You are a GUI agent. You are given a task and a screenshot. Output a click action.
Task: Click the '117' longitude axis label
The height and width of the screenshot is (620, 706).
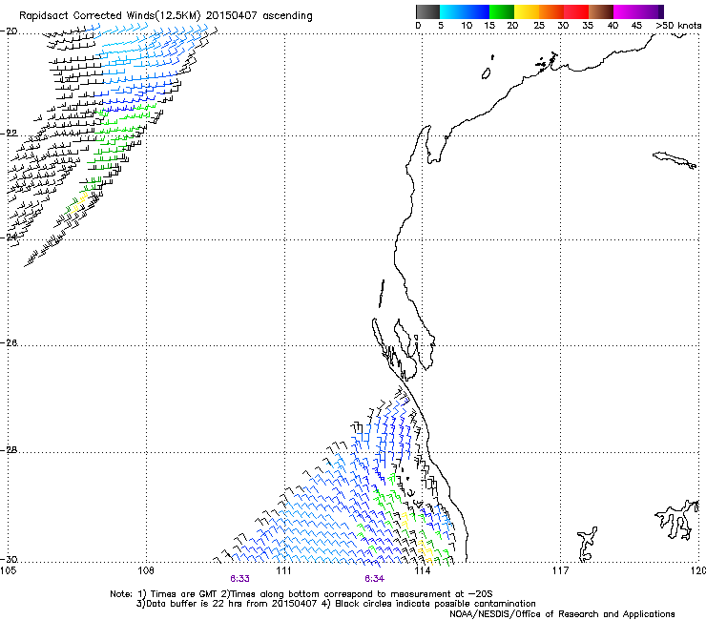(x=561, y=571)
